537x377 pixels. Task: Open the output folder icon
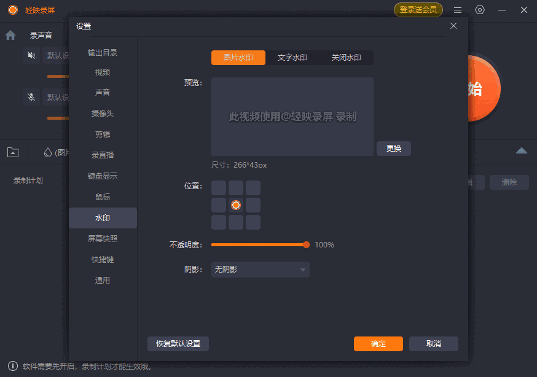(x=12, y=152)
